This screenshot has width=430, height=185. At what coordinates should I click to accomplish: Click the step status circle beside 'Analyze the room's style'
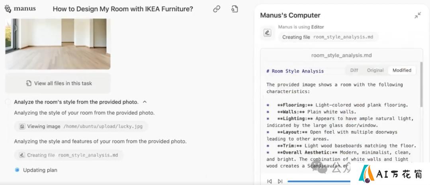(x=8, y=102)
